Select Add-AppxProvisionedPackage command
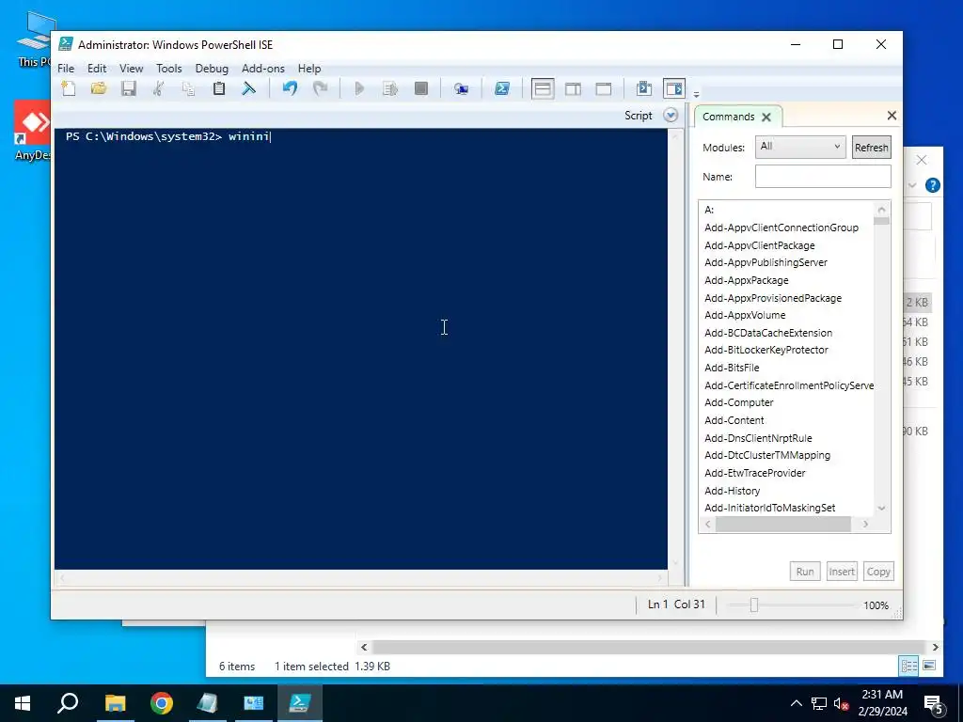Screen dimensions: 963x722 773,298
